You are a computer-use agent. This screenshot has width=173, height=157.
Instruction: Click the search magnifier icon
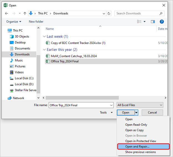coord(161,14)
